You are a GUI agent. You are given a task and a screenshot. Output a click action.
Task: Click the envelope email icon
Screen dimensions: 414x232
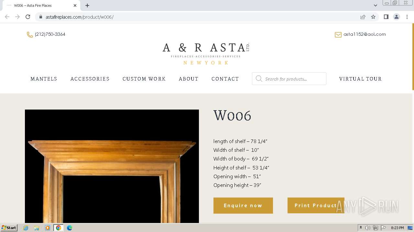point(338,34)
